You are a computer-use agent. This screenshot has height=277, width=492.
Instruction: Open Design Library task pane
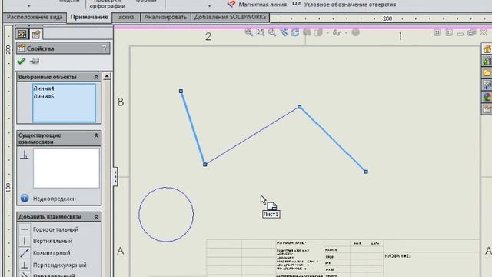pyautogui.click(x=487, y=61)
